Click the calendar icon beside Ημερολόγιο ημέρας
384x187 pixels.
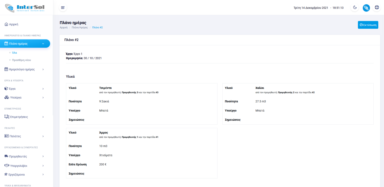[6, 69]
